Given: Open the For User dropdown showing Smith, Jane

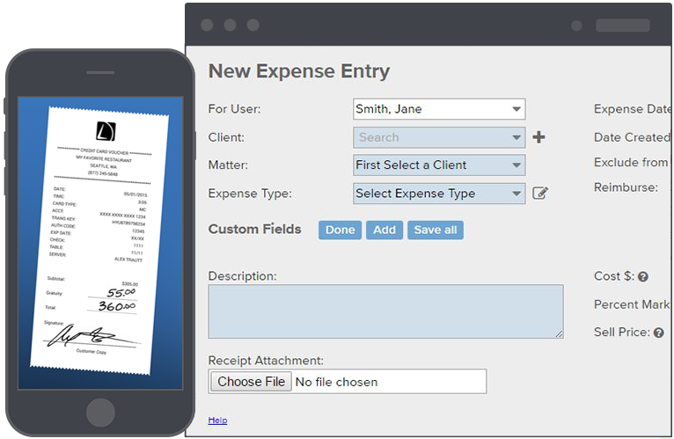Looking at the screenshot, I should tap(439, 109).
